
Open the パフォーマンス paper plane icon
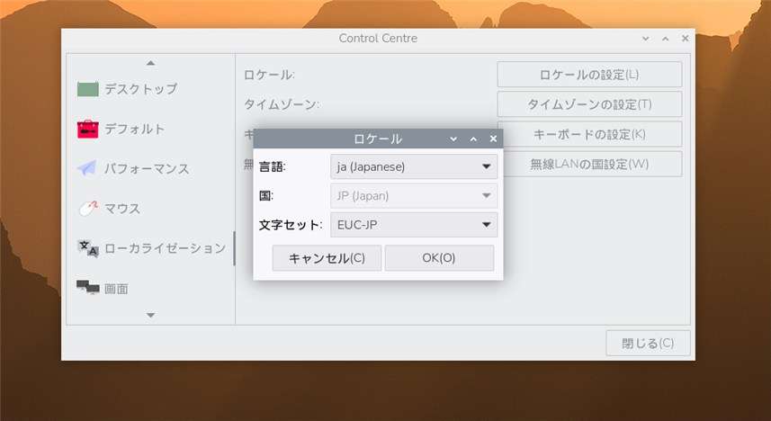[87, 169]
